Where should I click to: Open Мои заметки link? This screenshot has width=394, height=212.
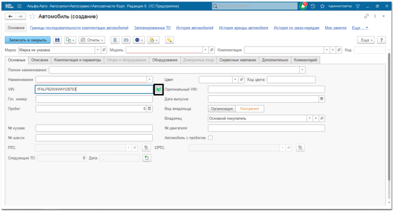click(x=336, y=28)
